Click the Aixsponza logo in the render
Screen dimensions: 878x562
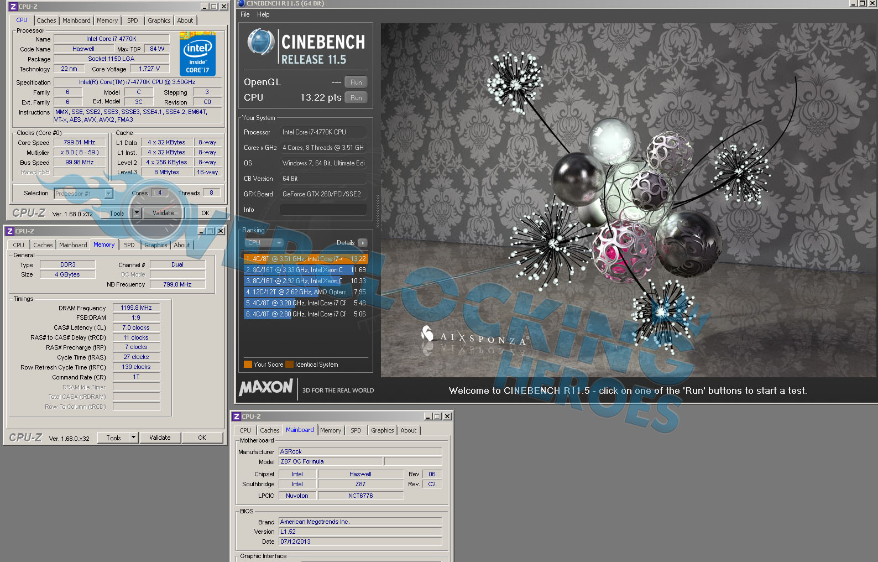tap(474, 336)
